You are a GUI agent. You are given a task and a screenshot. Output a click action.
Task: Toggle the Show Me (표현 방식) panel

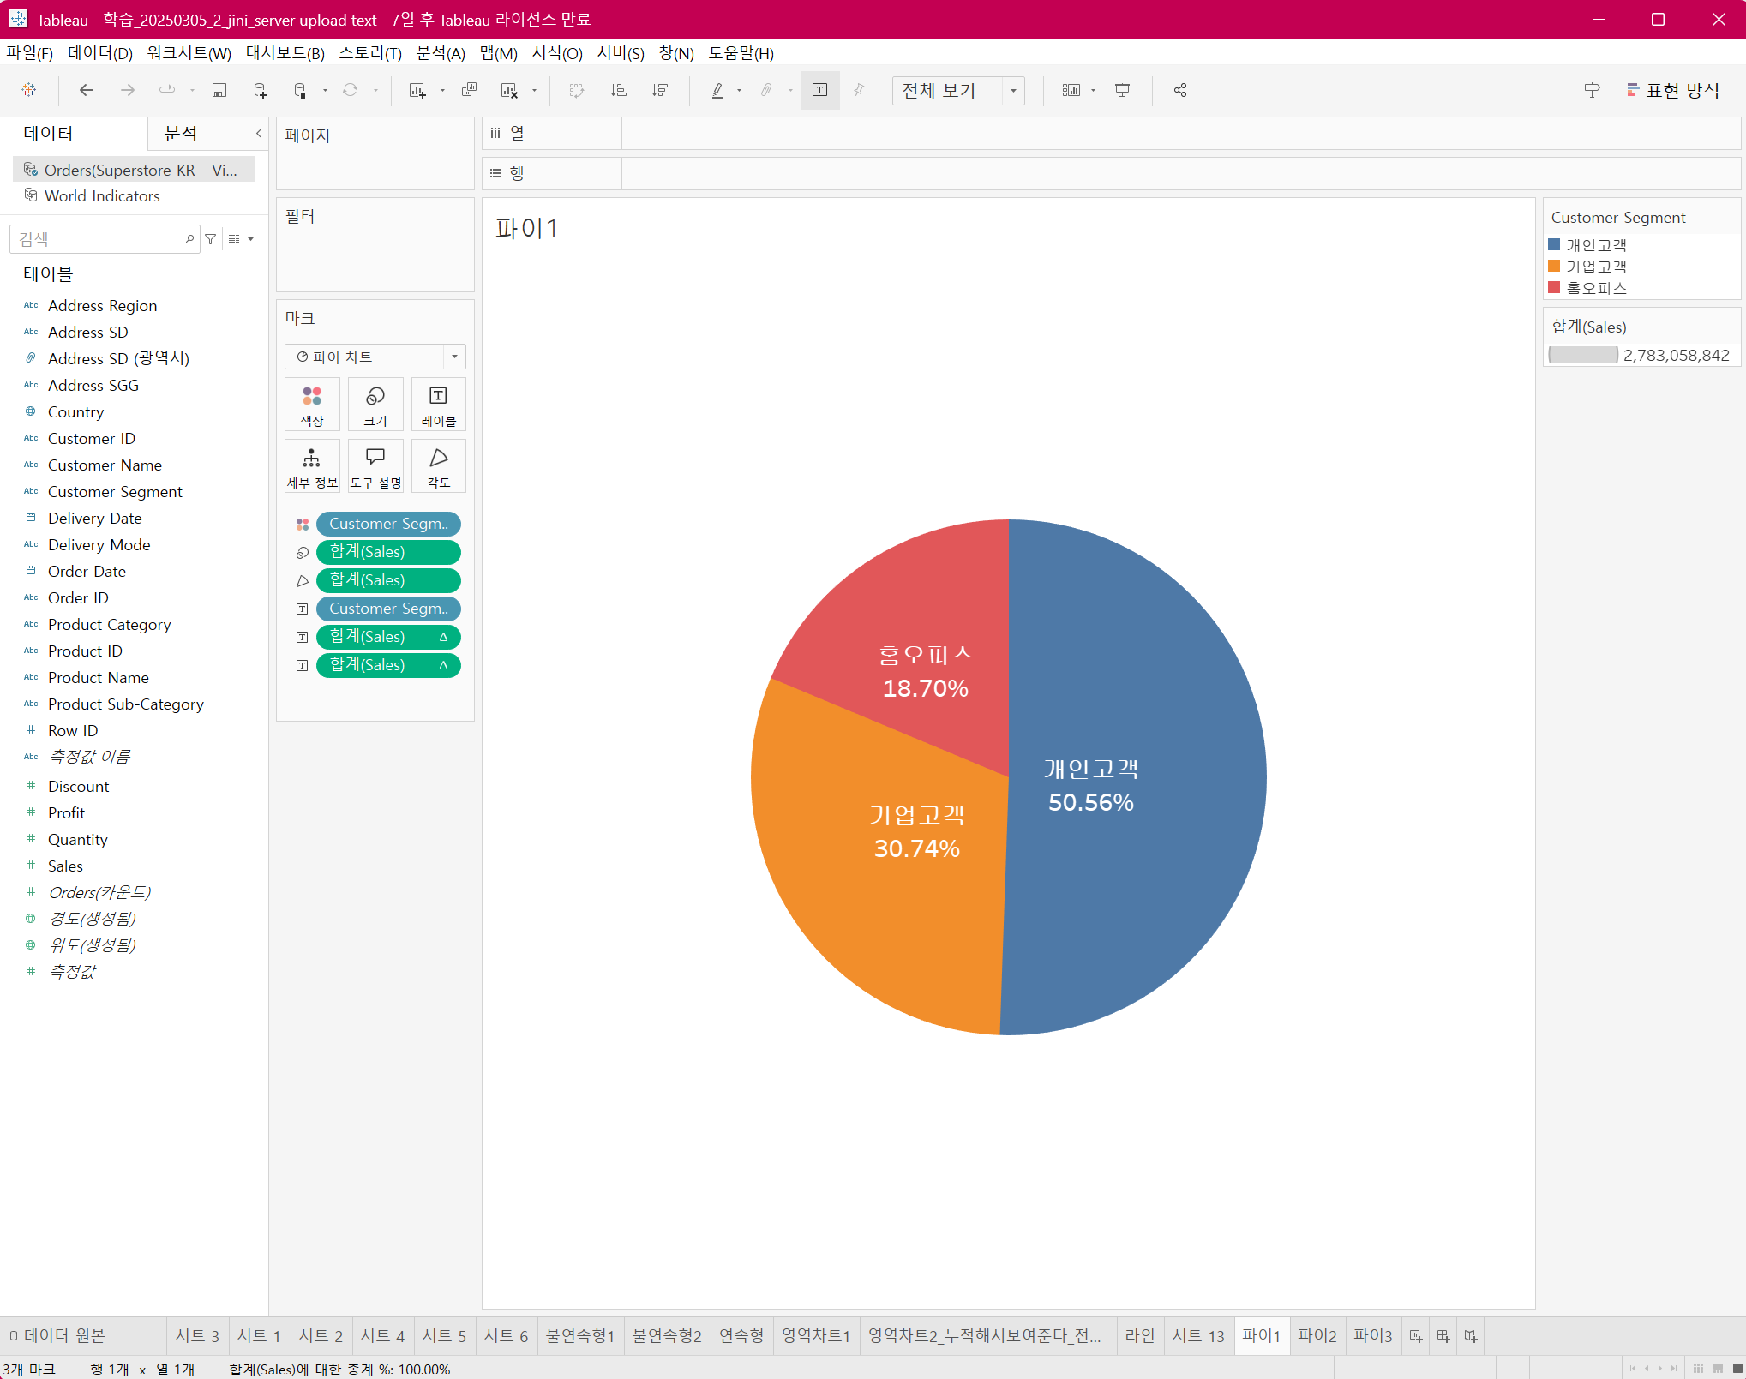pos(1672,90)
